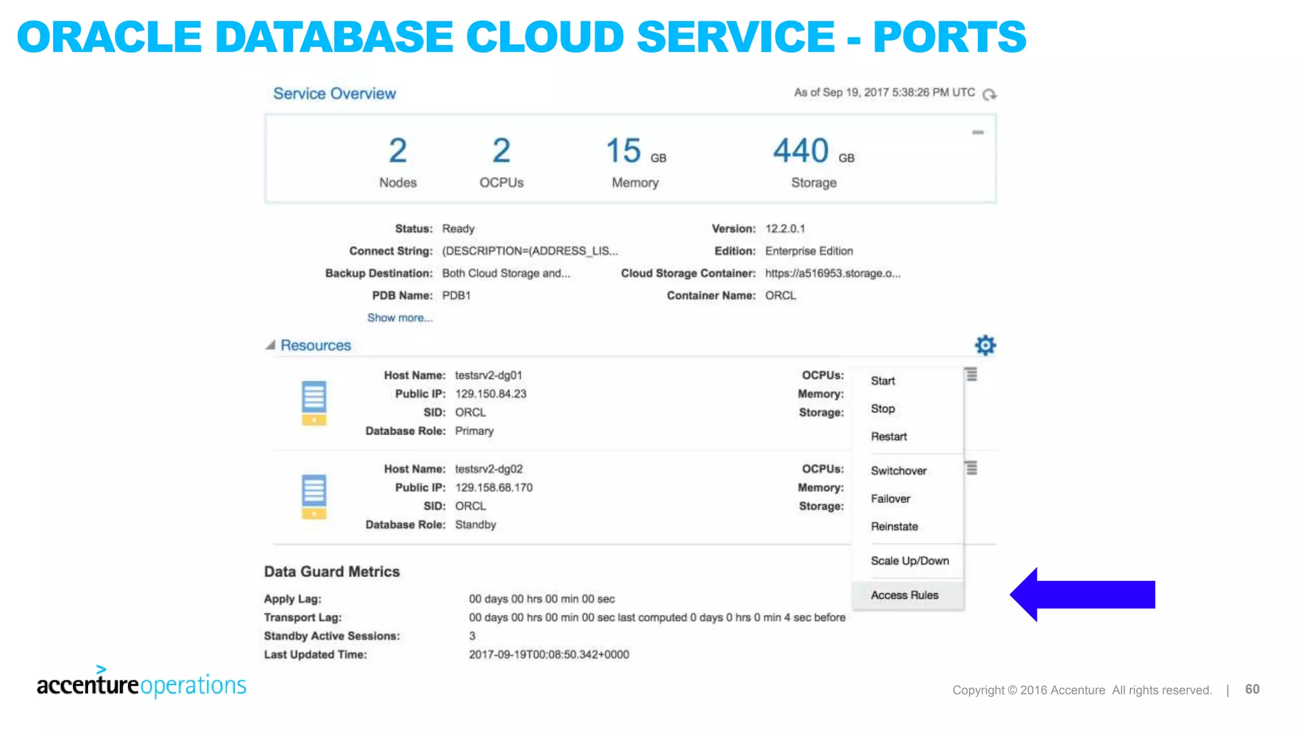Click the Apply Lag value
The height and width of the screenshot is (729, 1297).
click(541, 599)
